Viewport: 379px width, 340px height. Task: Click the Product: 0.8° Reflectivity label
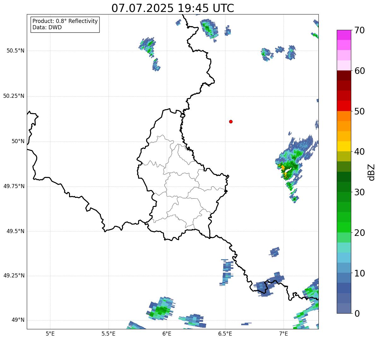(x=65, y=21)
